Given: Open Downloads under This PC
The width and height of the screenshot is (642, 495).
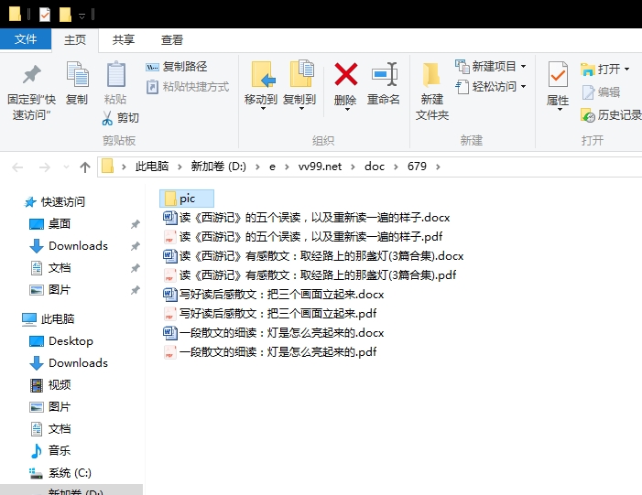Looking at the screenshot, I should click(69, 363).
